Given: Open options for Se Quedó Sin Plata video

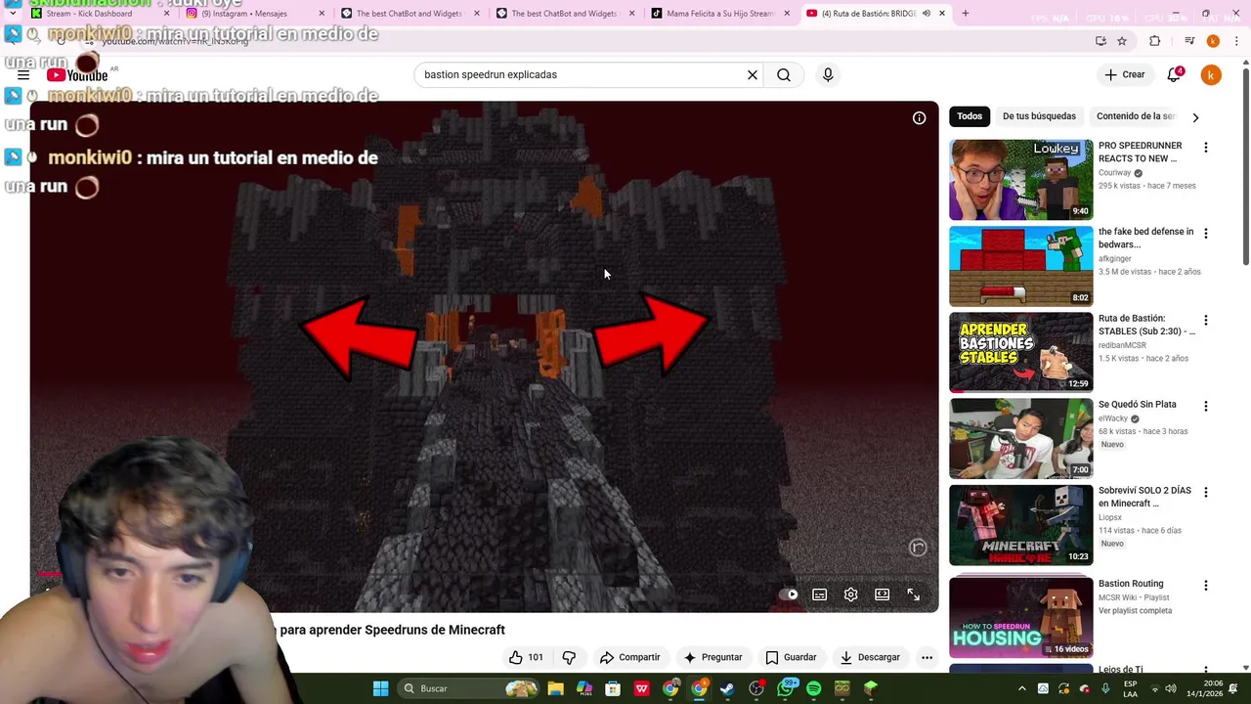Looking at the screenshot, I should [1205, 406].
